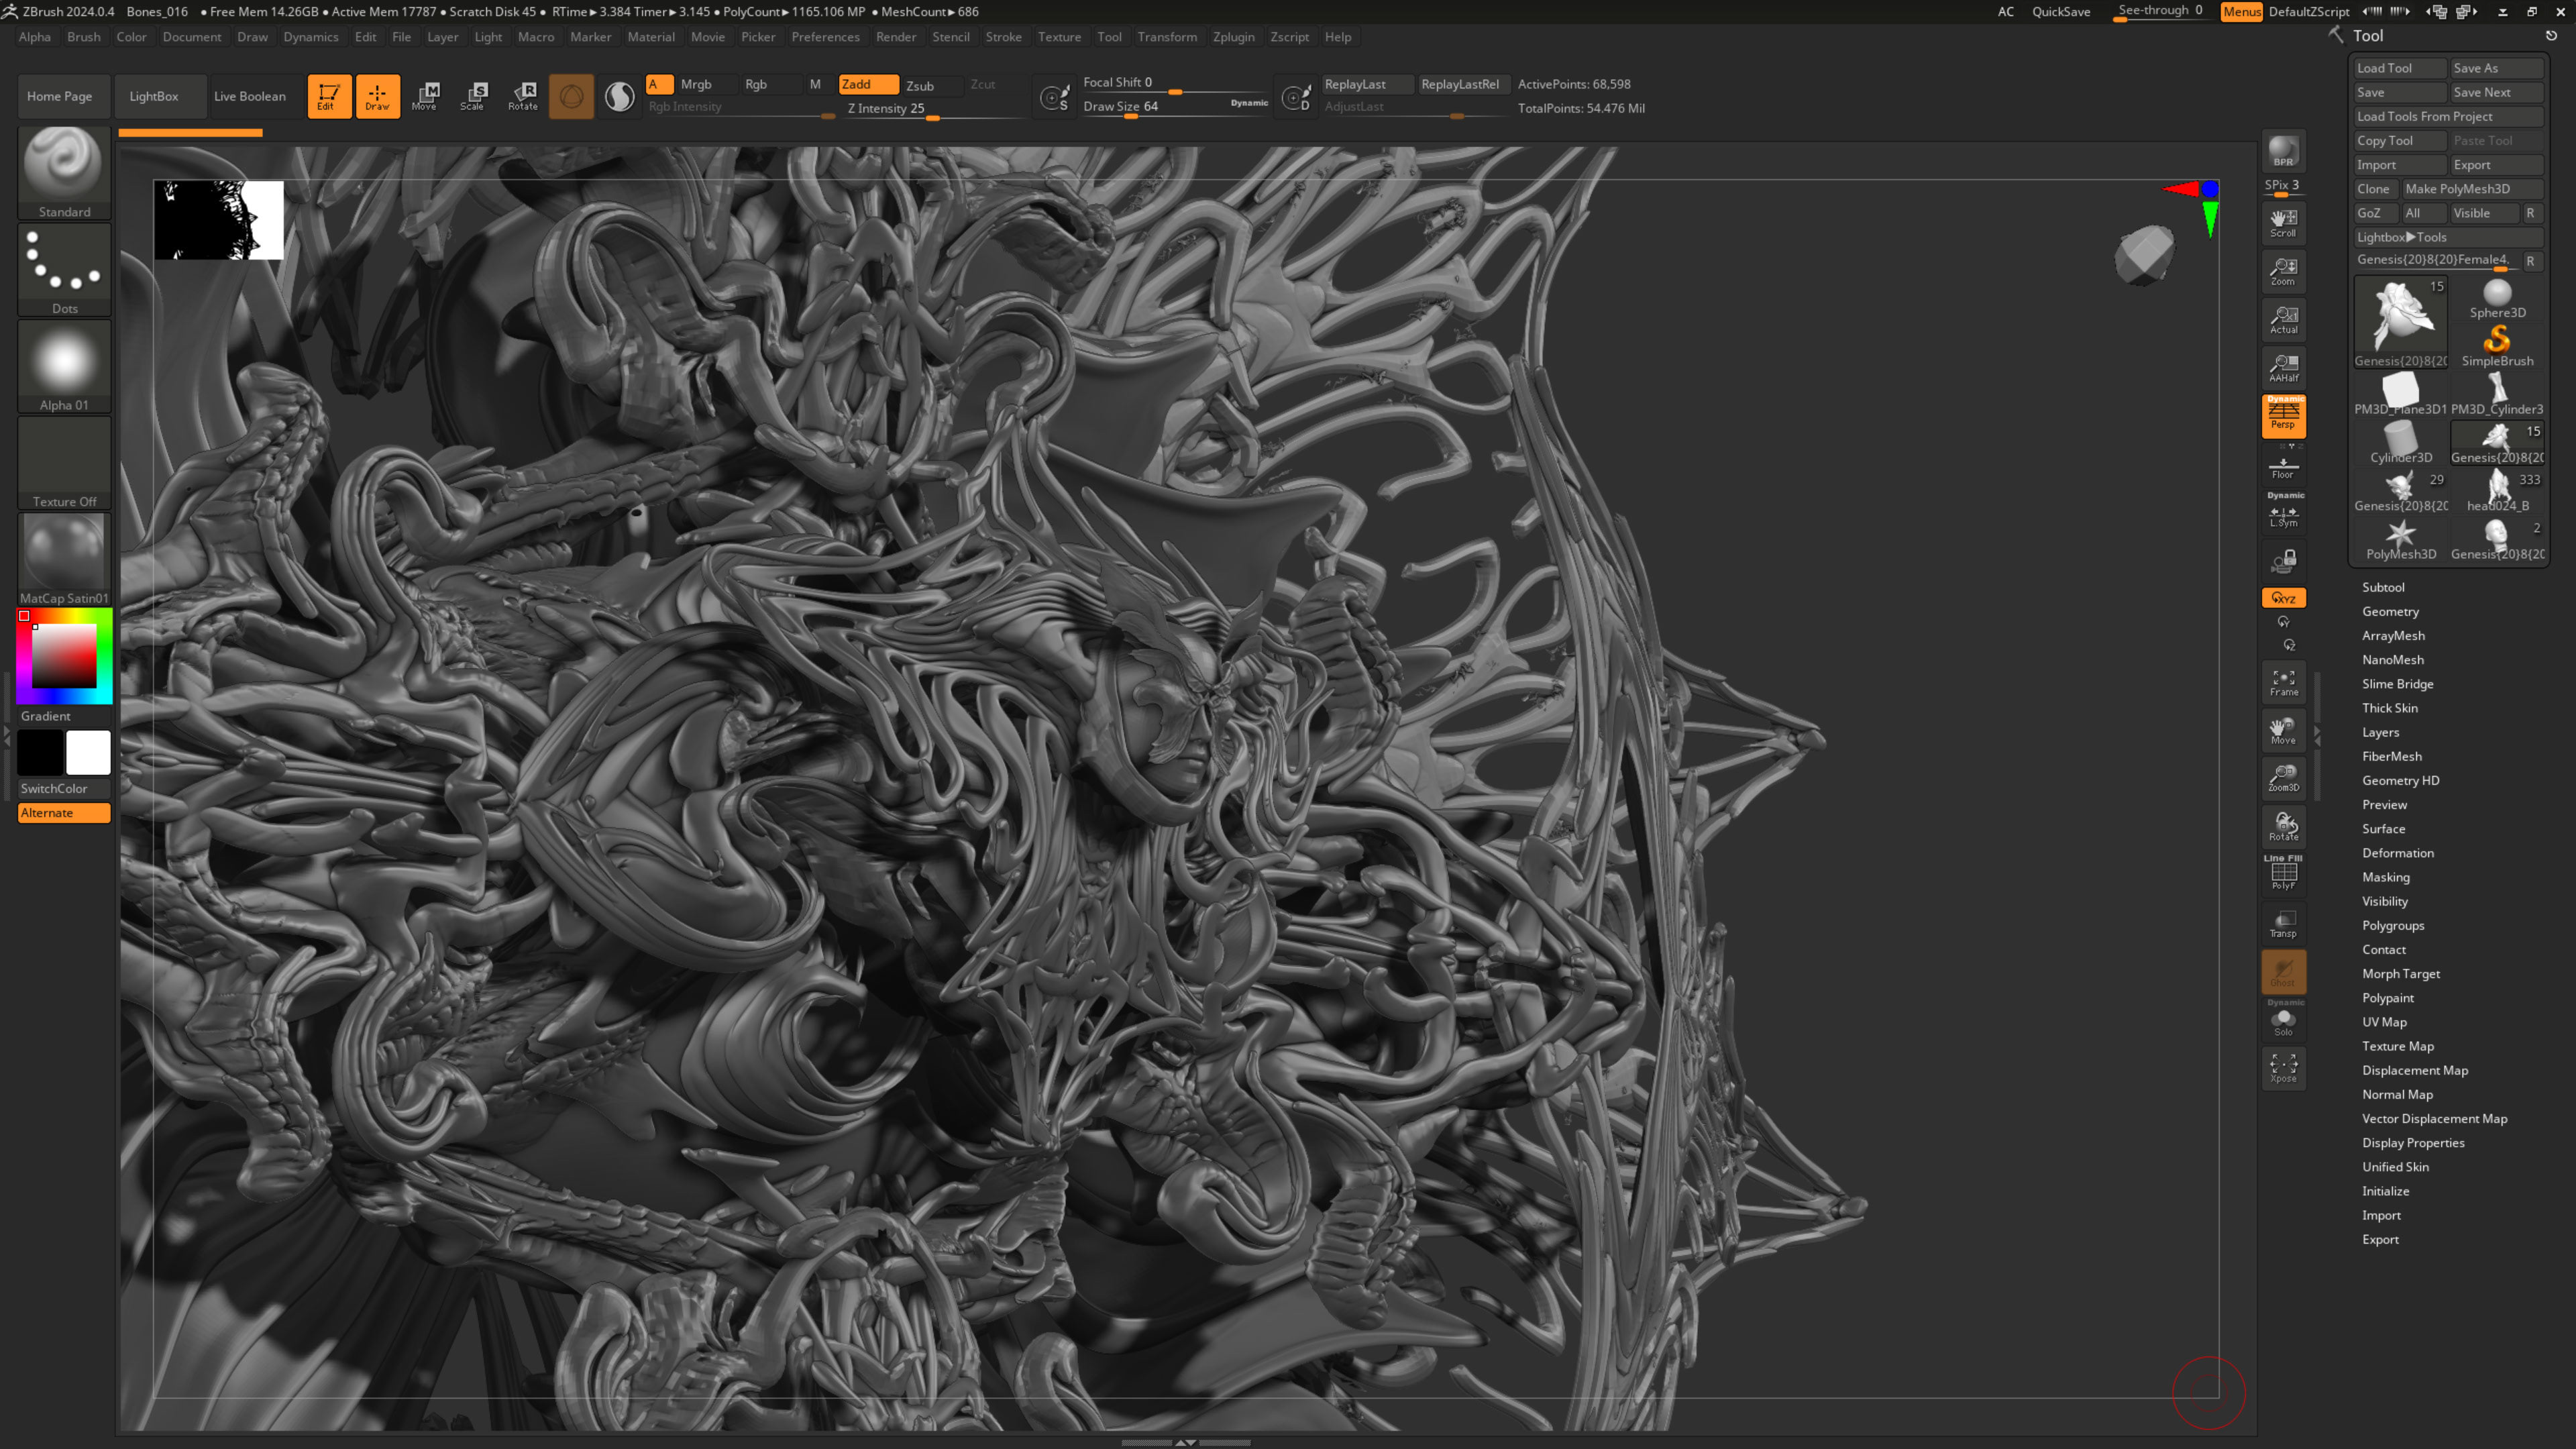The width and height of the screenshot is (2576, 1449).
Task: Click the BPR render icon
Action: click(x=2283, y=151)
